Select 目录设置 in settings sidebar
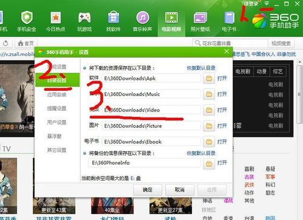This screenshot has height=220, width=303. pos(57,80)
